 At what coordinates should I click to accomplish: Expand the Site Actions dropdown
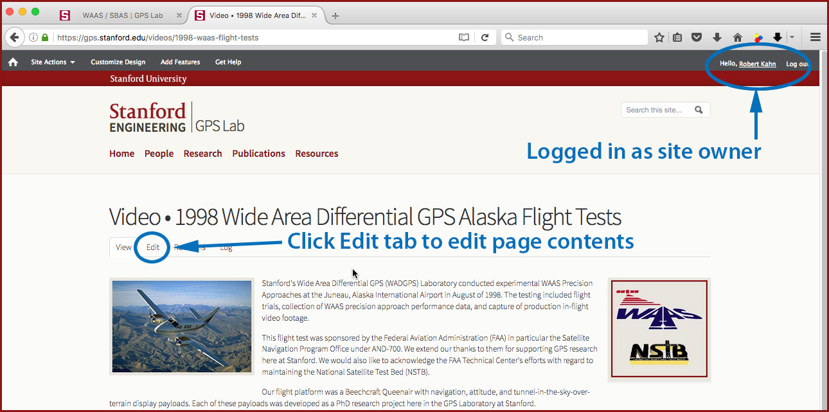53,62
